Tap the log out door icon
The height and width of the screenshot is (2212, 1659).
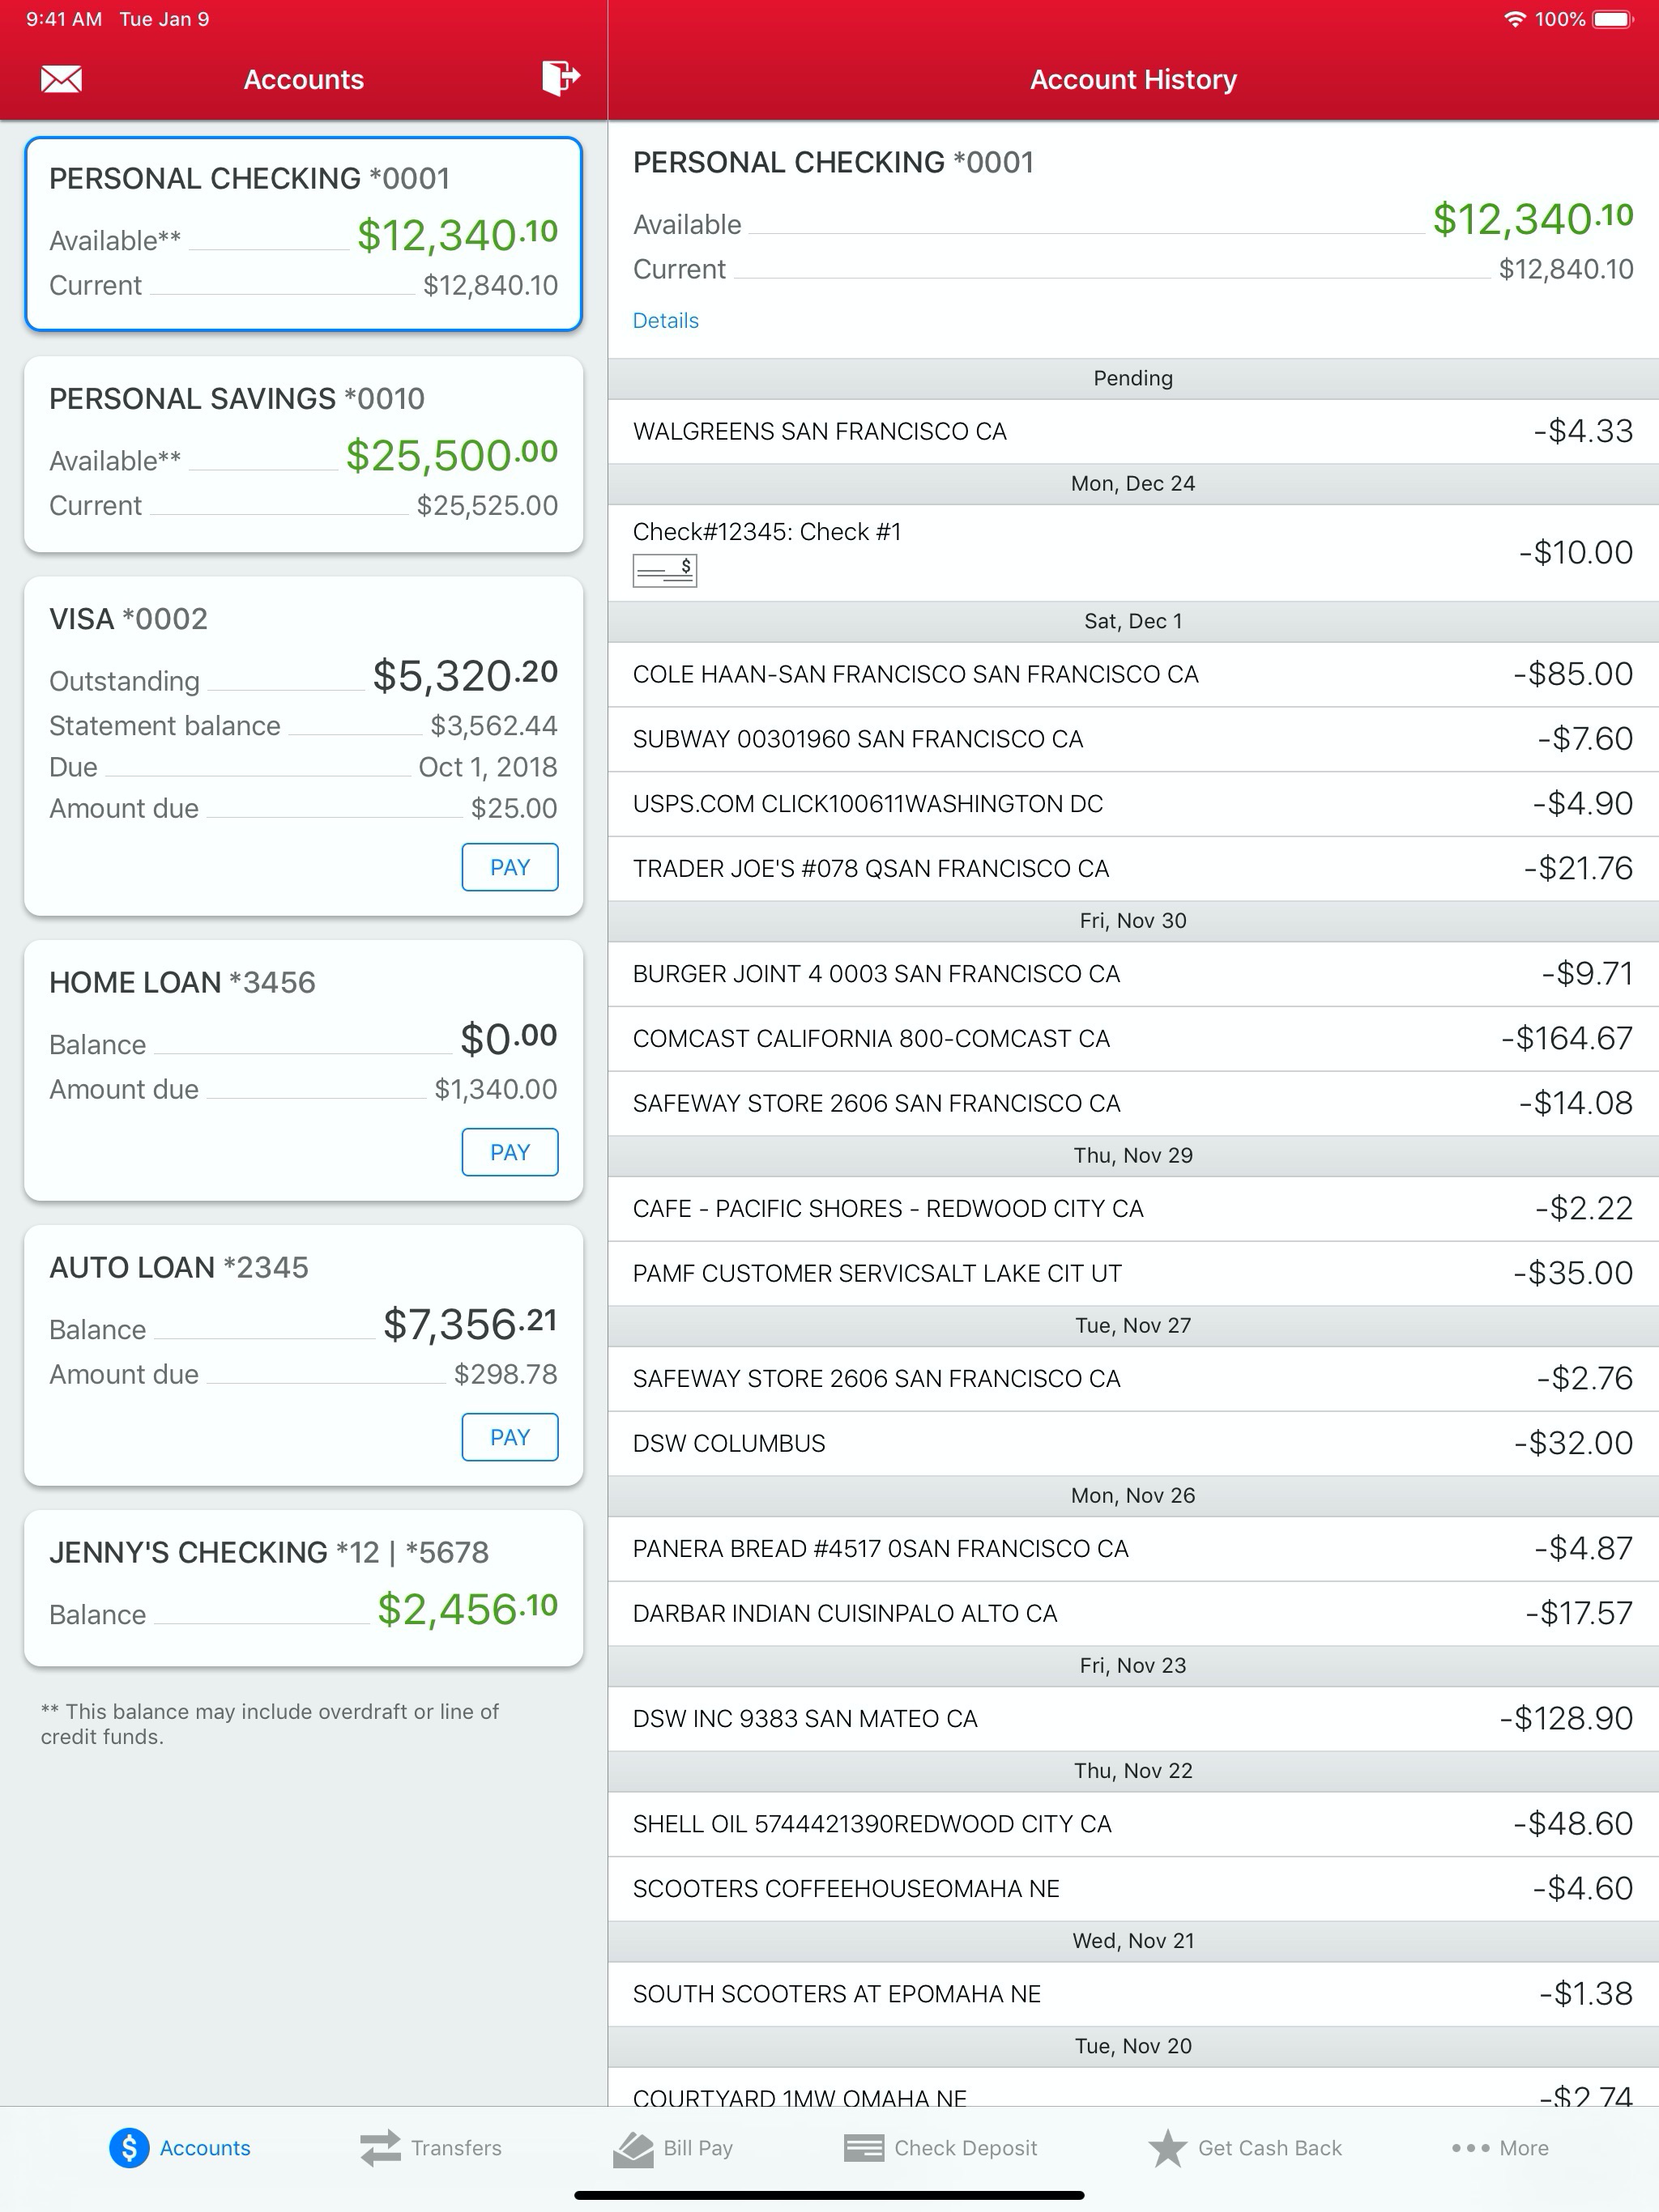[561, 77]
